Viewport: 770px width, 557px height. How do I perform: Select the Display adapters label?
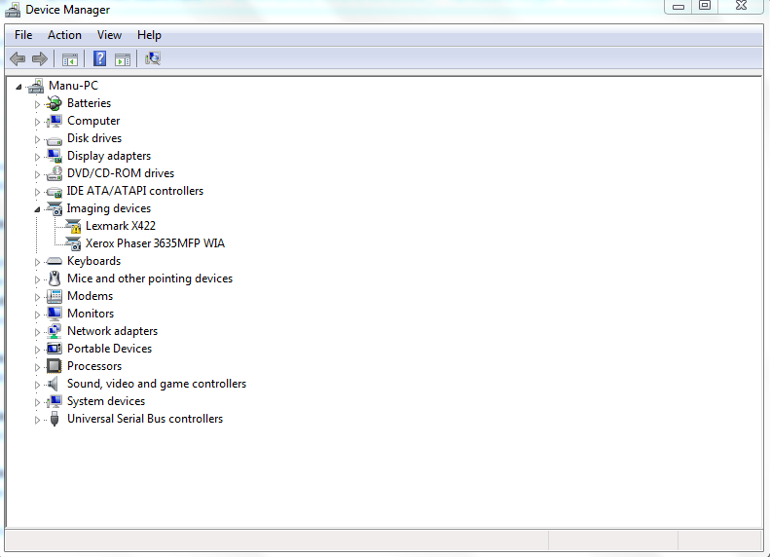point(108,156)
